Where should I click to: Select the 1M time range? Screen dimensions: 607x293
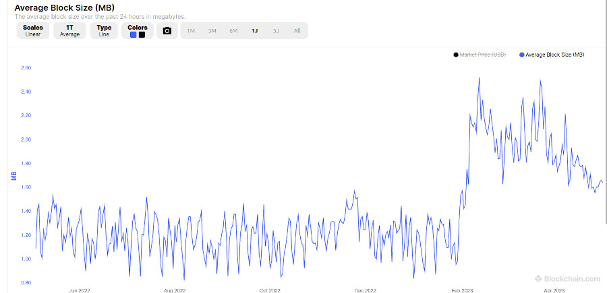click(x=191, y=31)
